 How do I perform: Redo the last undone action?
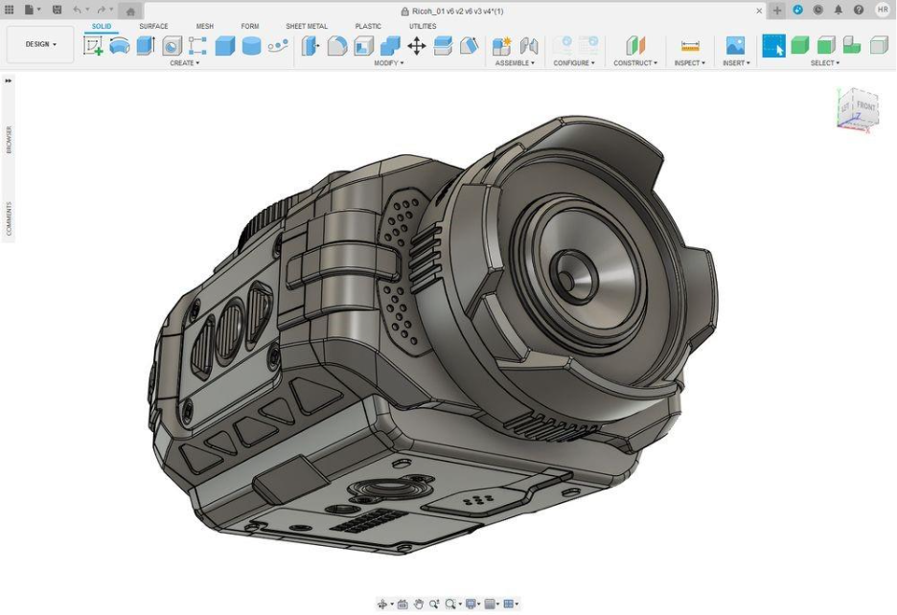point(102,10)
